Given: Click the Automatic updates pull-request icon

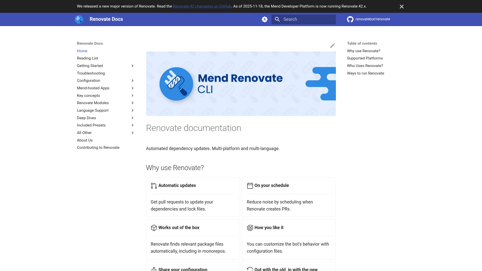Looking at the screenshot, I should [x=153, y=185].
